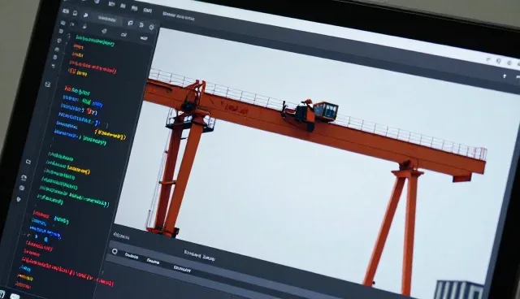Click the title text above the crane image
The width and height of the screenshot is (520, 299).
(179, 16)
